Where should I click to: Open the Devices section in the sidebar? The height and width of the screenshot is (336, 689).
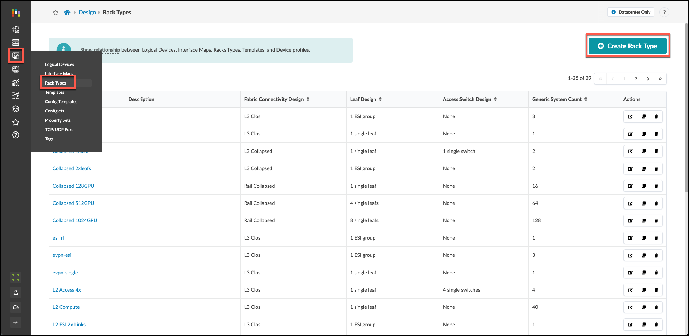click(x=15, y=42)
